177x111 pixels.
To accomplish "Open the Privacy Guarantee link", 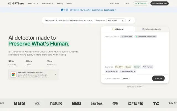I will 135,87.
